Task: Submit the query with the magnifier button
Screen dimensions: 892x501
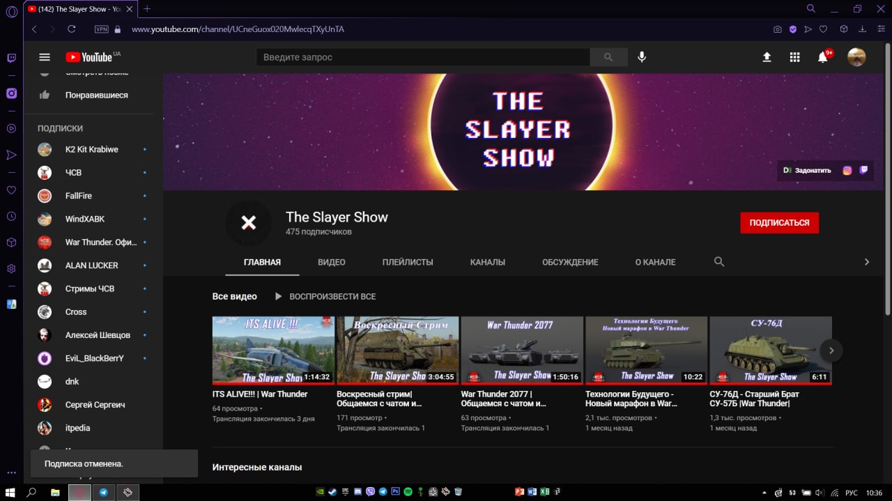Action: coord(608,57)
